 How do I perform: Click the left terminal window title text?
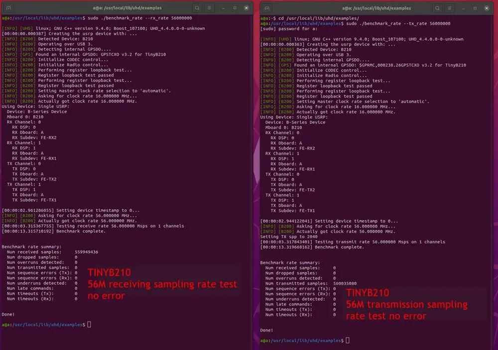point(127,8)
